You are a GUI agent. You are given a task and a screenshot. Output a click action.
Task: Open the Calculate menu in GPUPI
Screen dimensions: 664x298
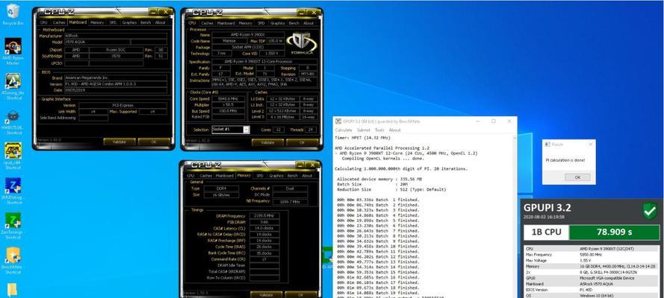point(344,130)
